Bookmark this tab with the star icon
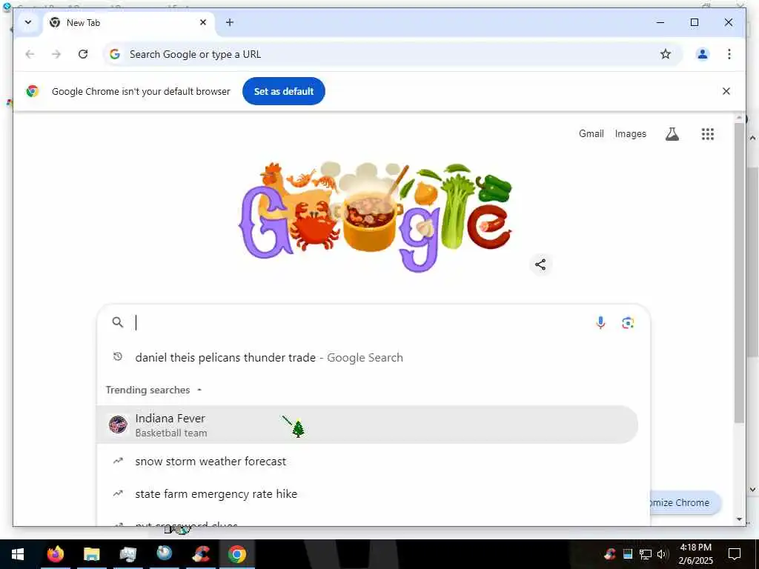Viewport: 759px width, 569px height. 666,54
